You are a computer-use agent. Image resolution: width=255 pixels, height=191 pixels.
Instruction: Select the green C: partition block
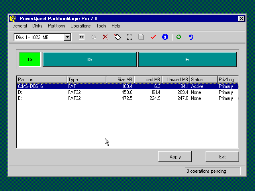[x=30, y=59]
